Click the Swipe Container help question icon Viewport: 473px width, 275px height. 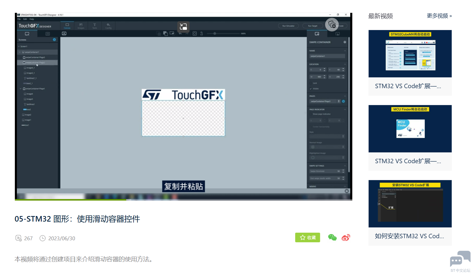pyautogui.click(x=345, y=42)
